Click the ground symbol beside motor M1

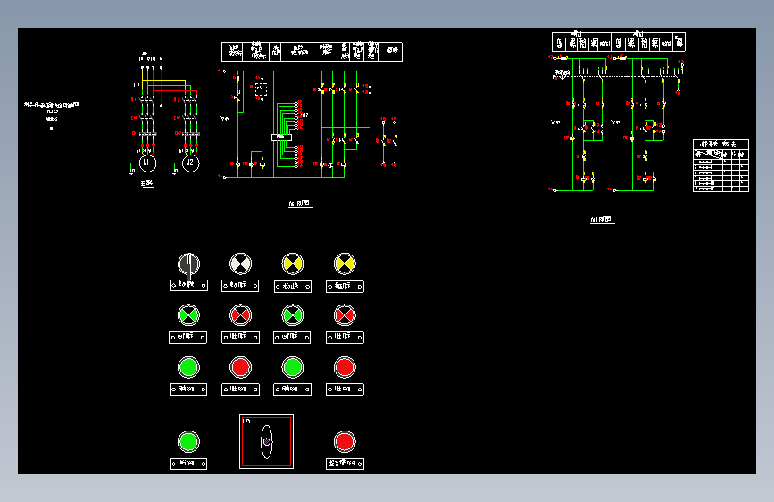point(132,172)
